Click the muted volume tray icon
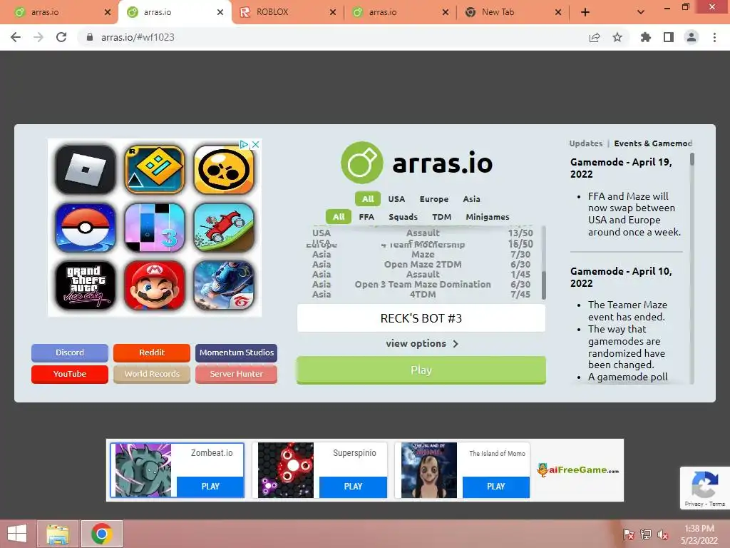The height and width of the screenshot is (548, 730). [663, 534]
